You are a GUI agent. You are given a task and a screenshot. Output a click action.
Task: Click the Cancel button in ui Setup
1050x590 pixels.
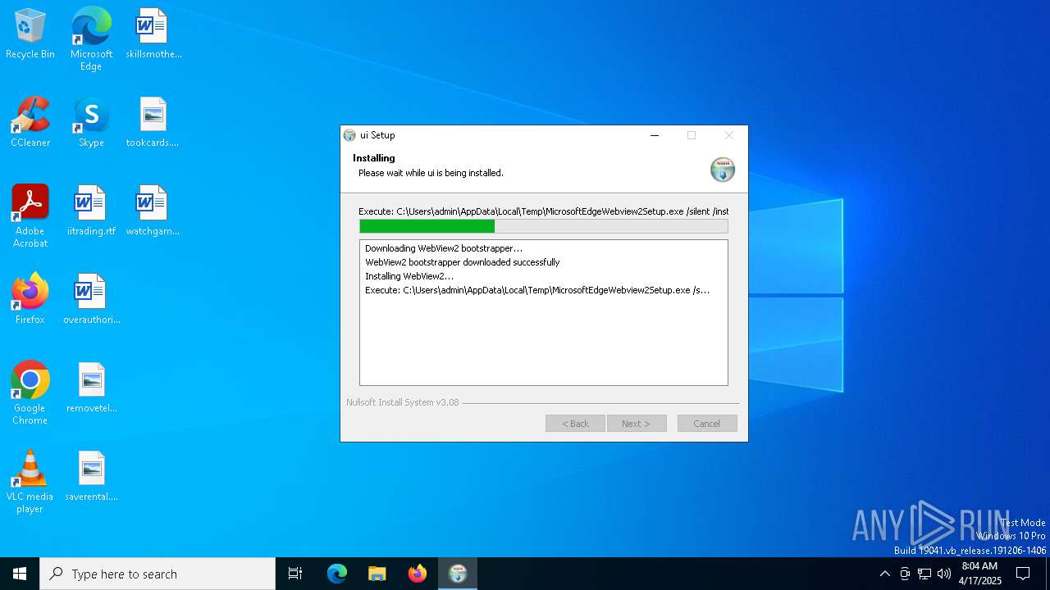click(707, 424)
